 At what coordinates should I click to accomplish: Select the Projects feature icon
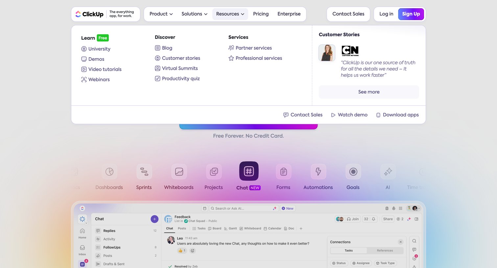coord(214,172)
